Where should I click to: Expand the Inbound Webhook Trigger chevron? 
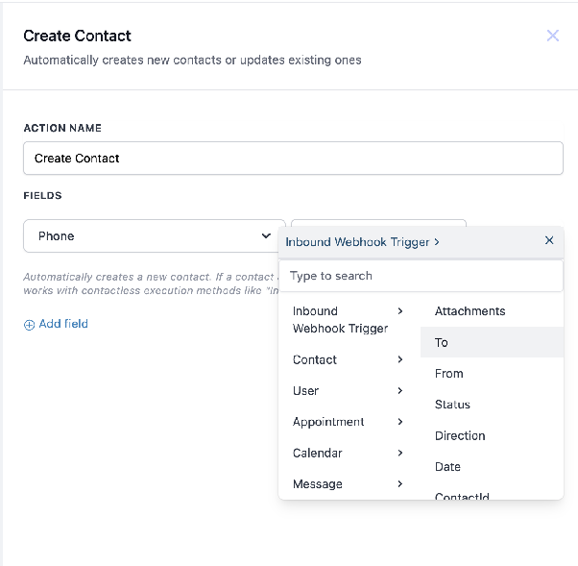(x=400, y=311)
